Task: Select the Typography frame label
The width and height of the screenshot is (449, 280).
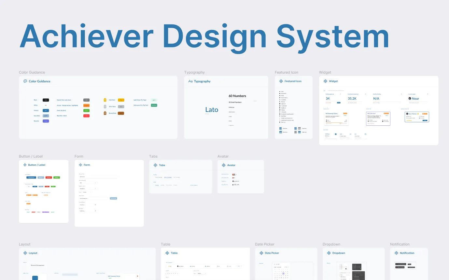Action: click(194, 72)
